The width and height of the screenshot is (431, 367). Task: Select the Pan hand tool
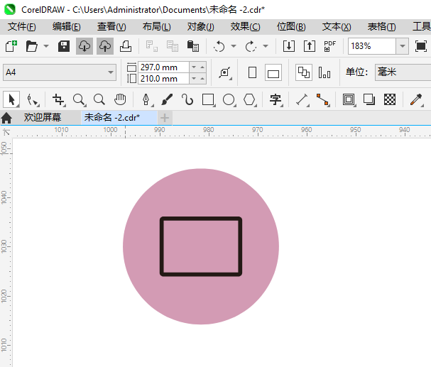[x=120, y=99]
